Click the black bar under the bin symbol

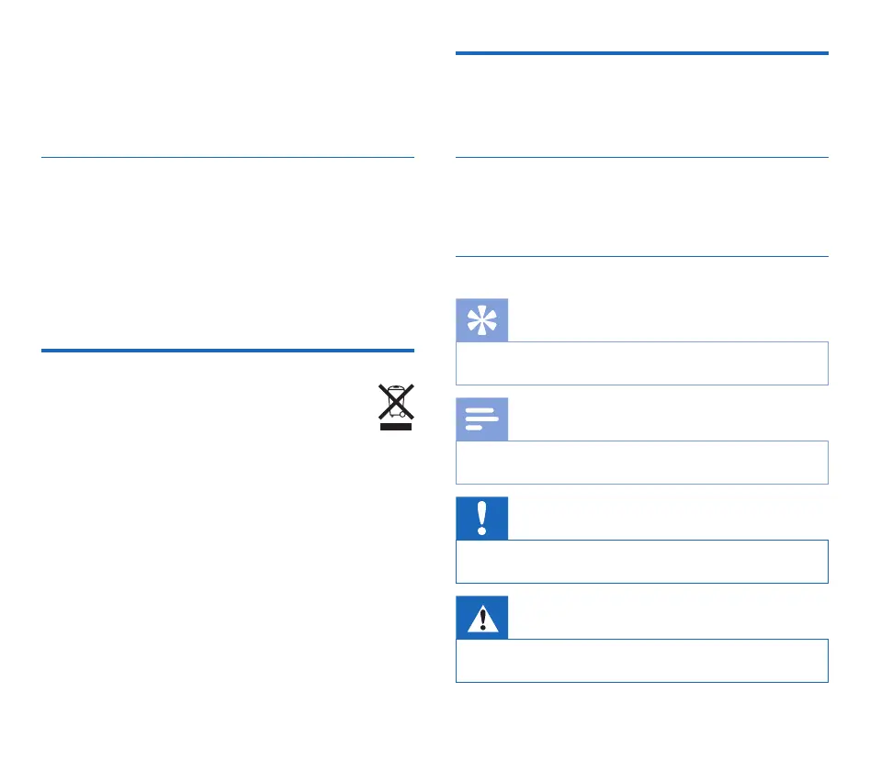[396, 425]
